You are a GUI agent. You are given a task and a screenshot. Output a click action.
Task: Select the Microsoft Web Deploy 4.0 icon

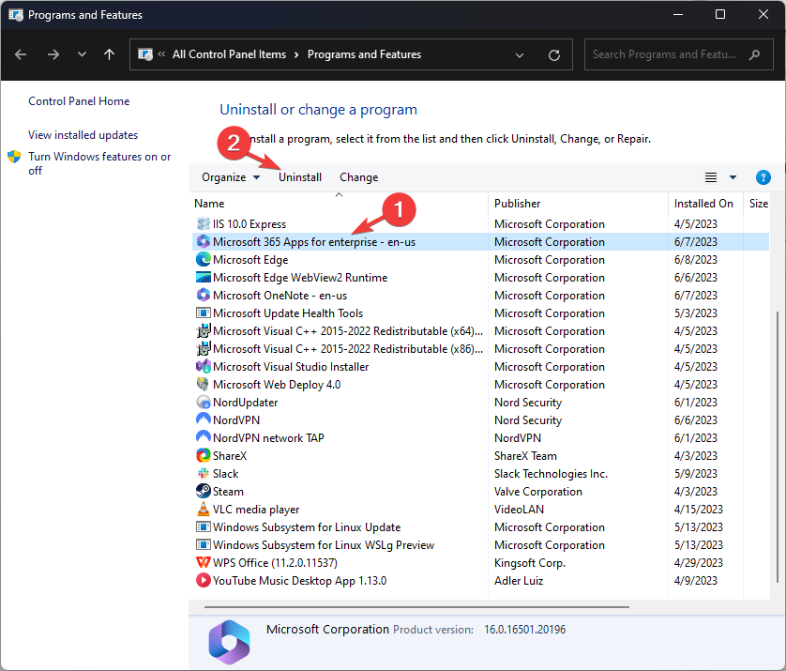tap(203, 384)
